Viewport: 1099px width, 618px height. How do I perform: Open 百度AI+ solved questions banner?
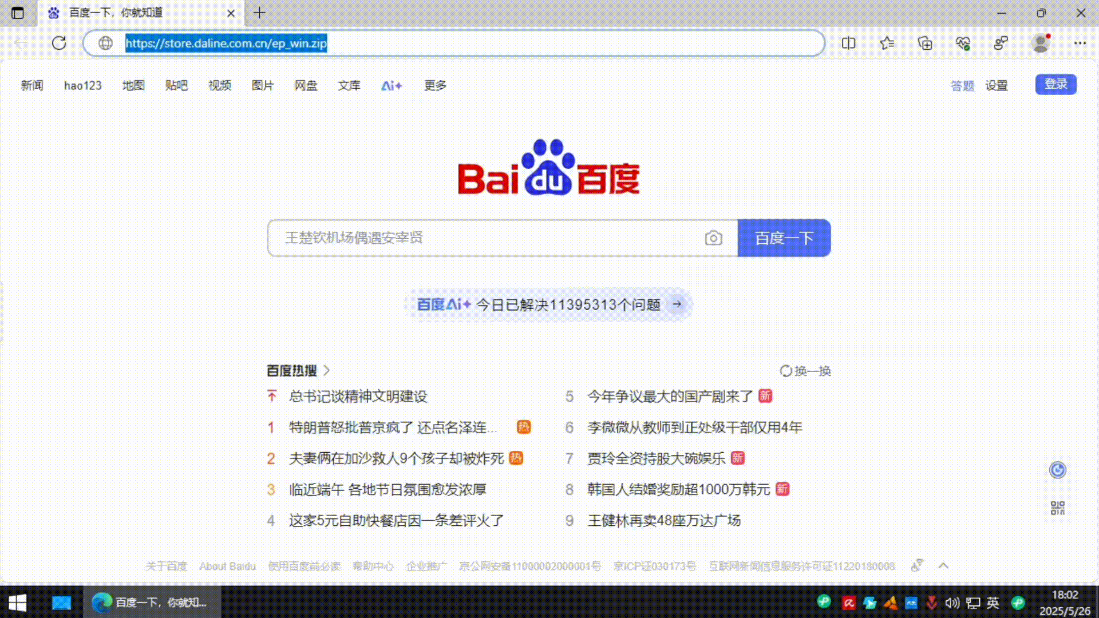[x=548, y=304]
